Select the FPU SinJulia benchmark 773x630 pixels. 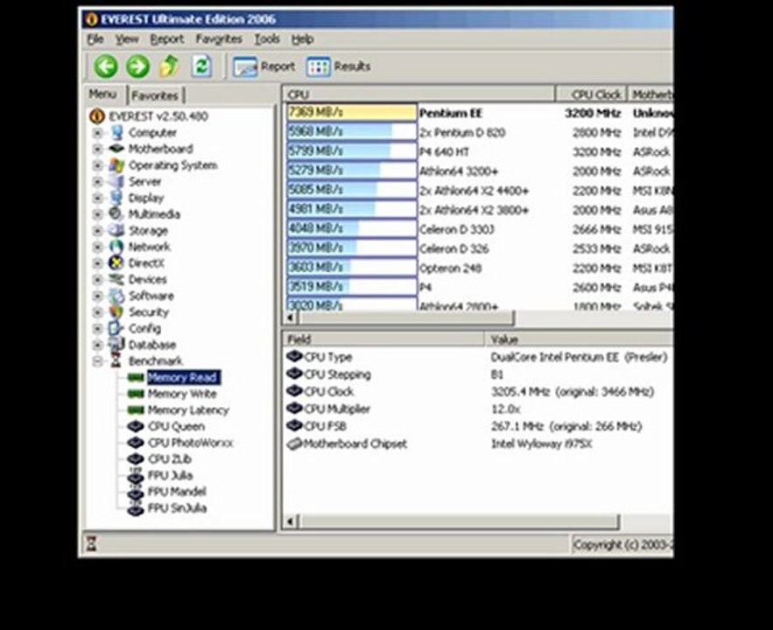pyautogui.click(x=177, y=507)
